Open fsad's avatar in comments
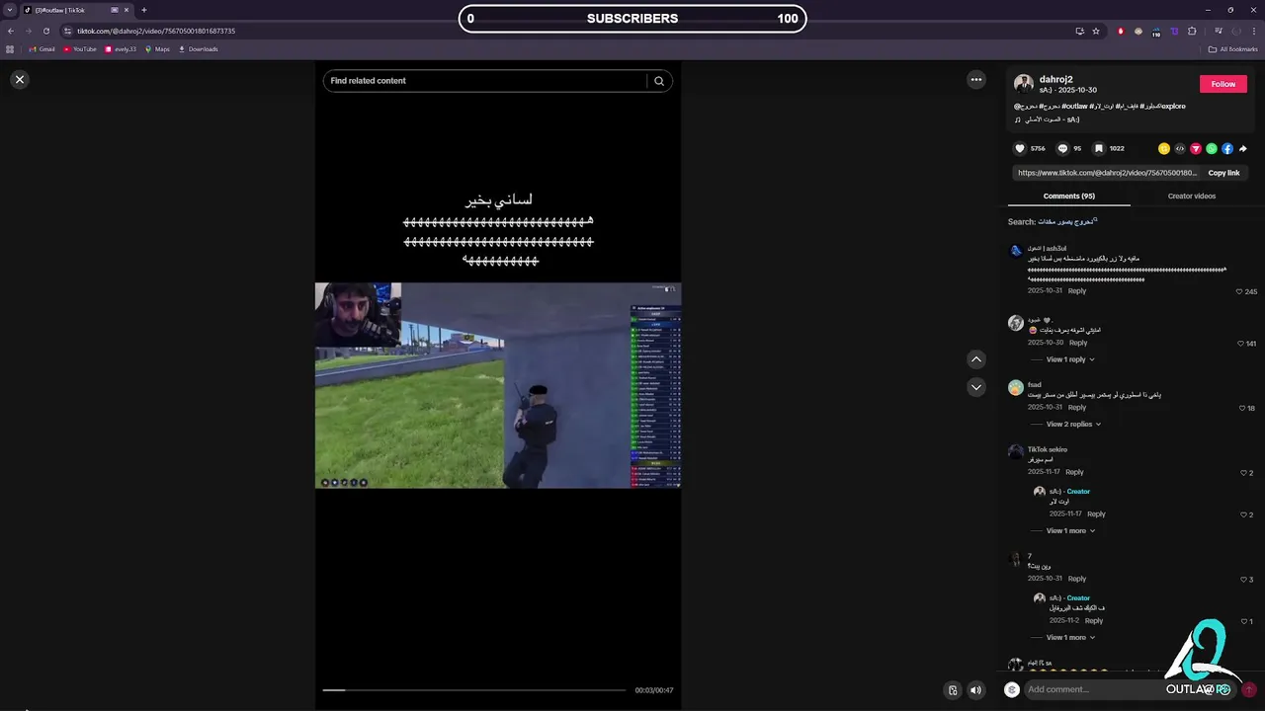The height and width of the screenshot is (711, 1265). tap(1015, 387)
